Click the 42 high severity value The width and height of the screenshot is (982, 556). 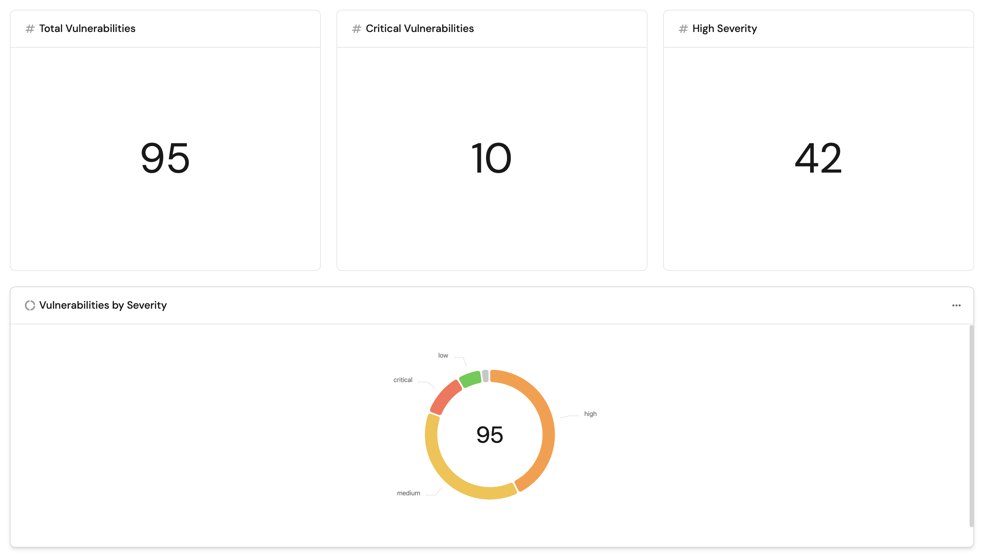(x=818, y=158)
